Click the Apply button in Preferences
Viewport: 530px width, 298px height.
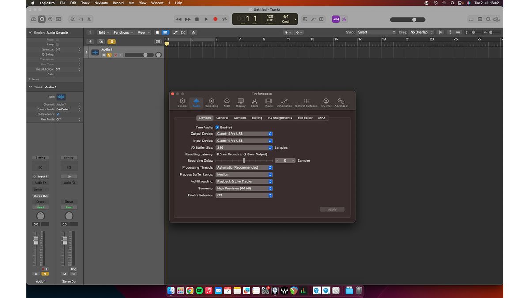tap(332, 209)
